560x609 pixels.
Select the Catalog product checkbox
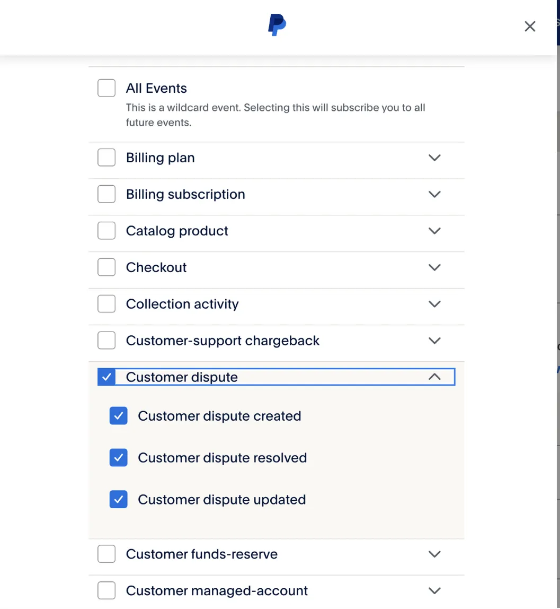(106, 230)
